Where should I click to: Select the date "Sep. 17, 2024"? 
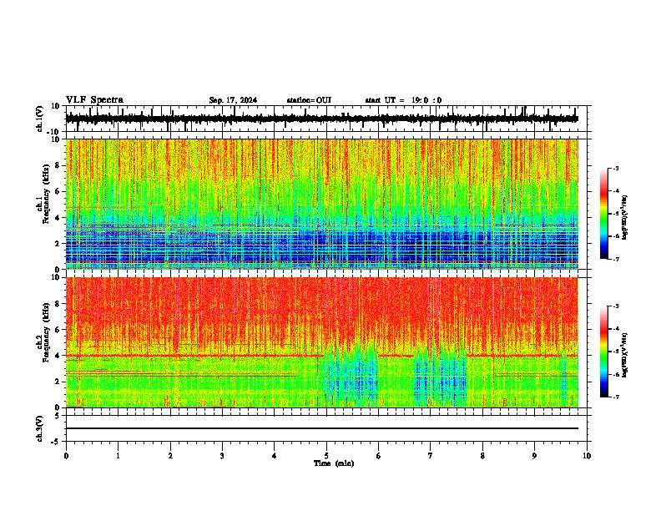tap(233, 100)
